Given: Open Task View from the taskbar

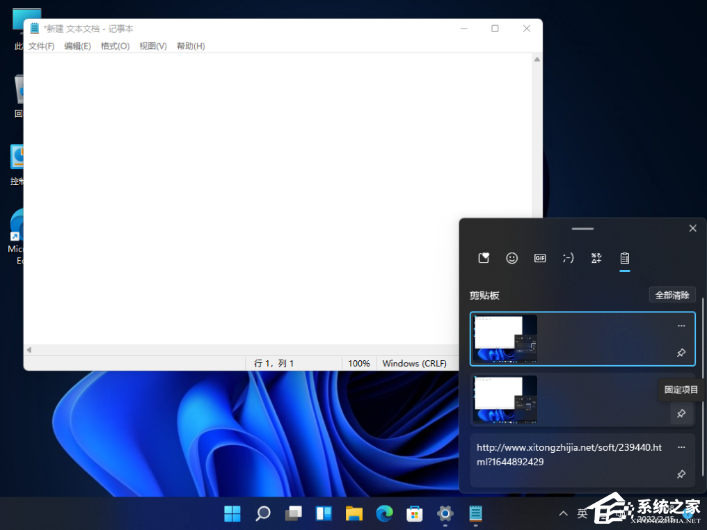Looking at the screenshot, I should click(294, 513).
